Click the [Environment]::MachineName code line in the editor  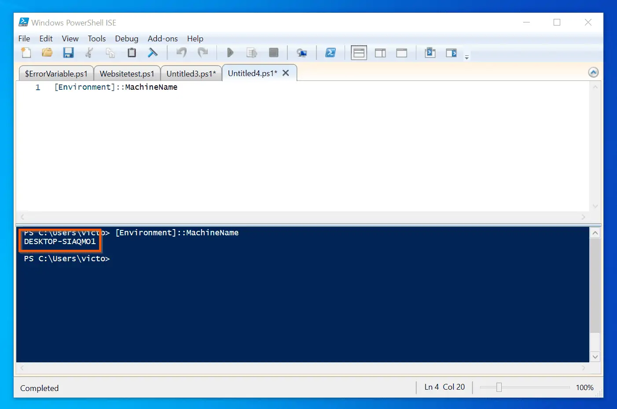pyautogui.click(x=116, y=87)
